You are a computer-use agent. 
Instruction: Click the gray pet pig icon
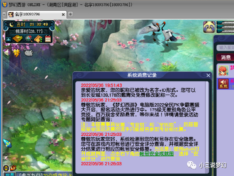pos(28,52)
